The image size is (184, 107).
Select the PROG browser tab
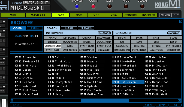click(x=35, y=28)
